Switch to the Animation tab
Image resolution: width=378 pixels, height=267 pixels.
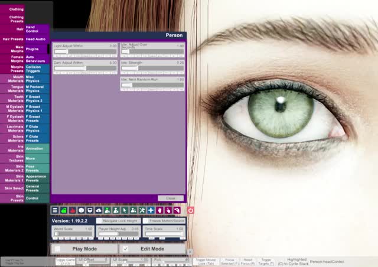[x=37, y=149]
